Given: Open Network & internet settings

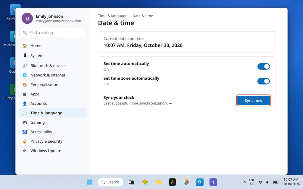Looking at the screenshot, I should pos(53,75).
